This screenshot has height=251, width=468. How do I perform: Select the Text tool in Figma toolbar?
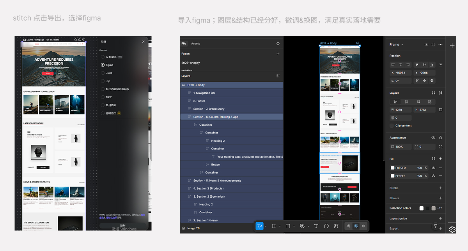tap(316, 226)
